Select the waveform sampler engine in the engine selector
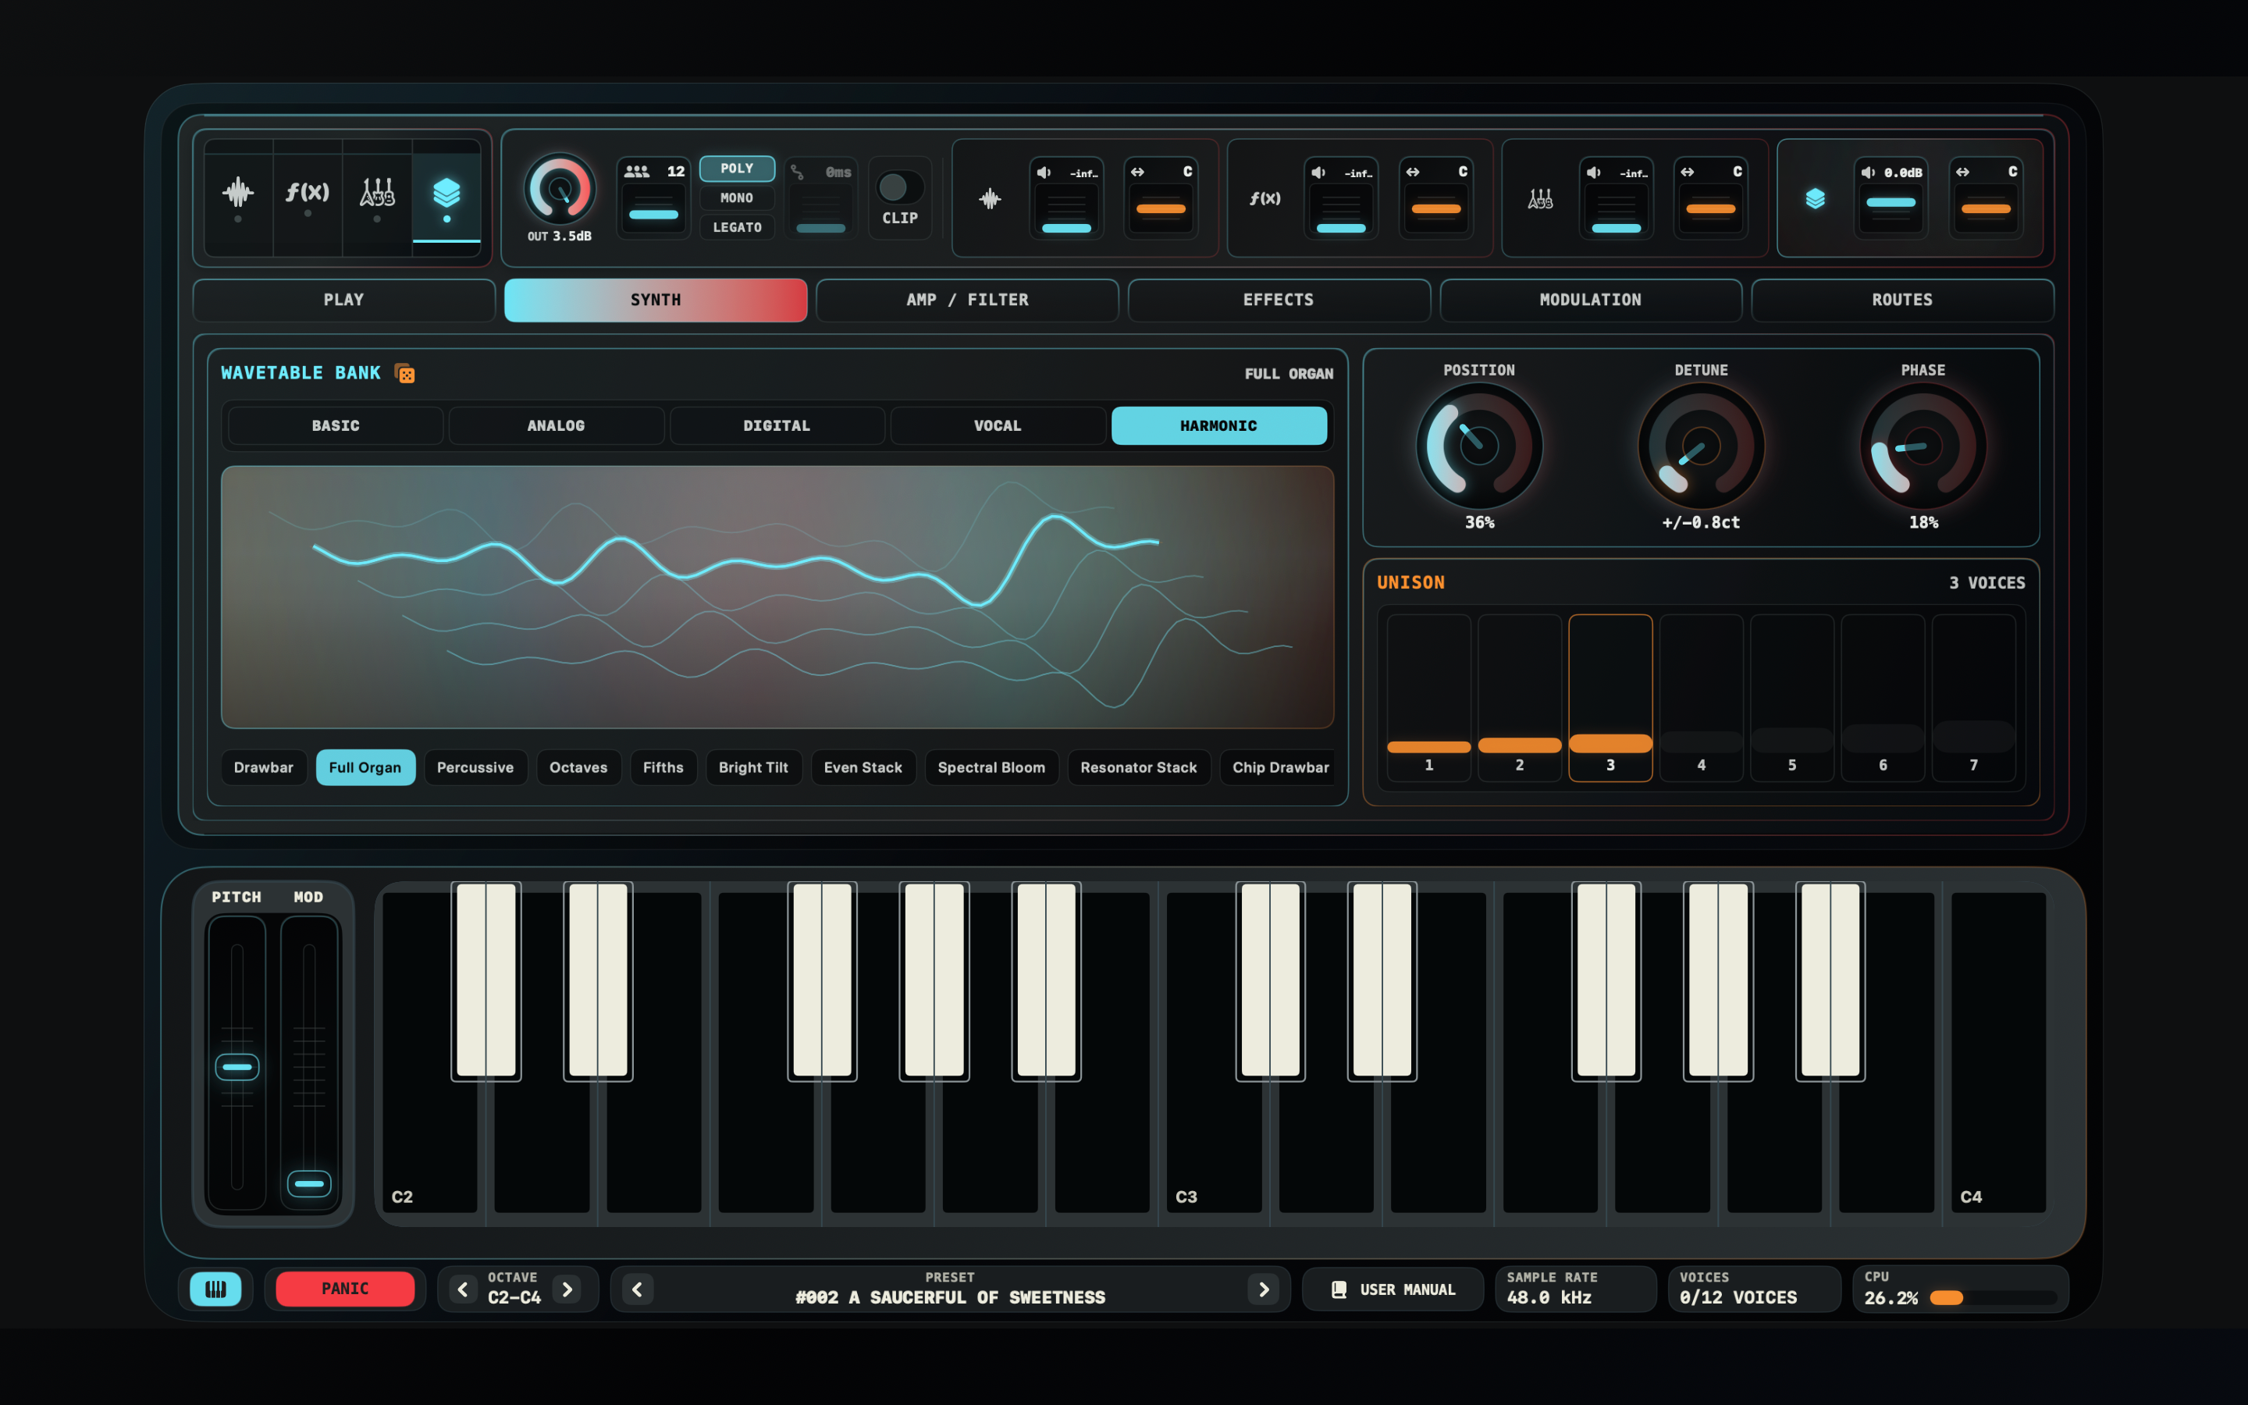 (239, 194)
